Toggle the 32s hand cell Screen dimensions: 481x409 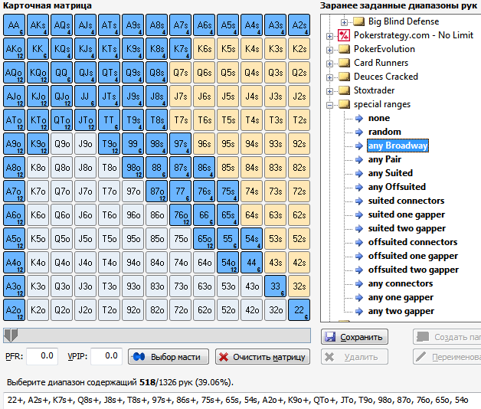point(299,286)
